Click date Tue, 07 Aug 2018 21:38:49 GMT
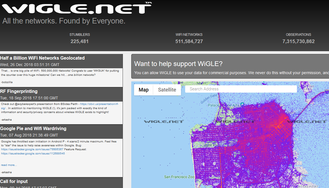 click(29, 135)
